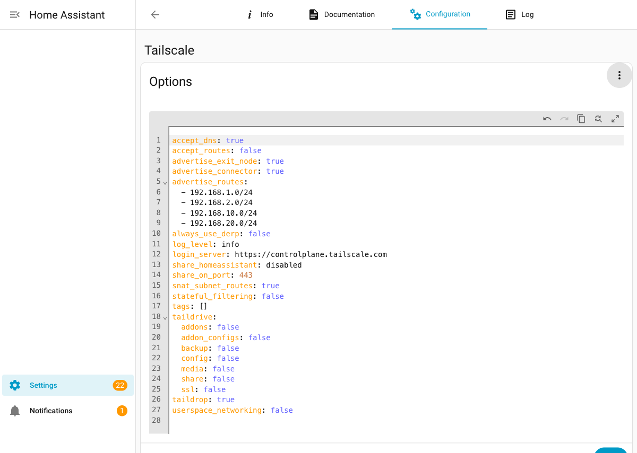Viewport: 637px width, 453px height.
Task: Copy YAML editor contents to clipboard
Action: [581, 119]
